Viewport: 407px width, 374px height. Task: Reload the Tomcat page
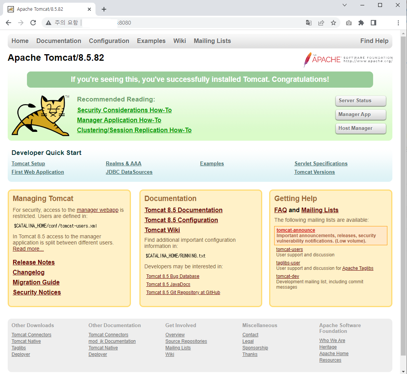[x=33, y=23]
